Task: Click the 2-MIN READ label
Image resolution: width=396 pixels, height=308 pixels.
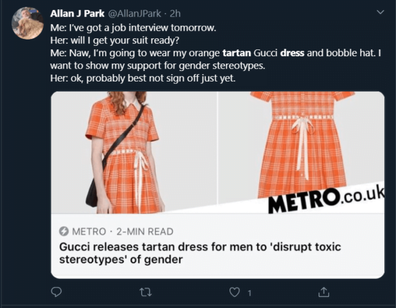Action: [147, 231]
